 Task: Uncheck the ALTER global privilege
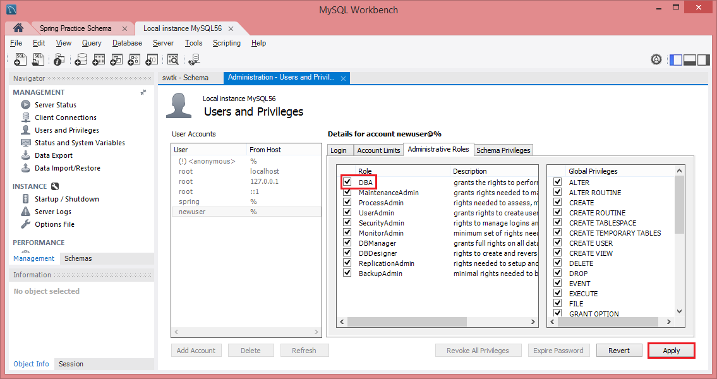tap(557, 182)
